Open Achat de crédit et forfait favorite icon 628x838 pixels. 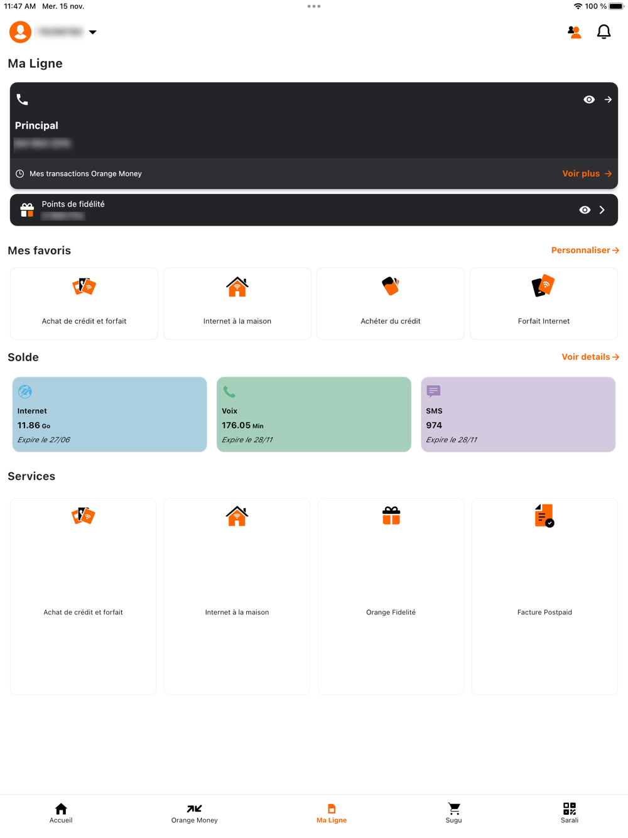[84, 286]
